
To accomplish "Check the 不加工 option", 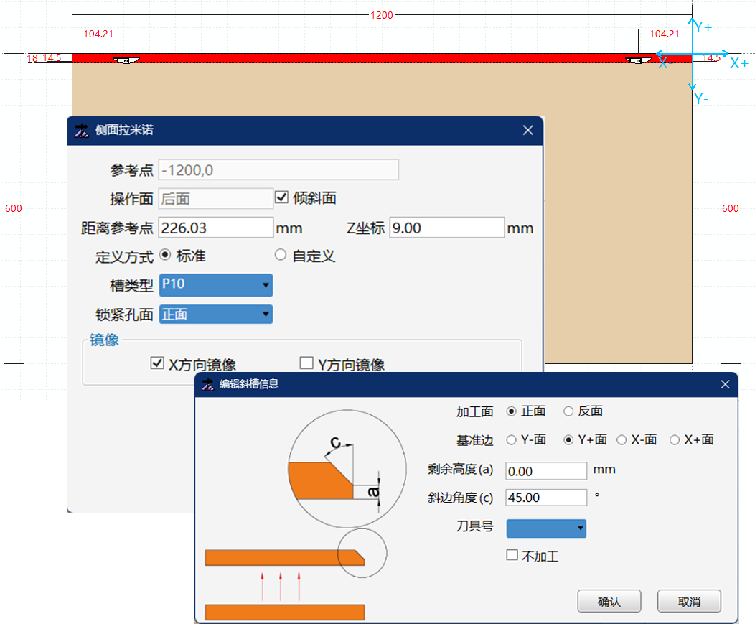I will [512, 556].
